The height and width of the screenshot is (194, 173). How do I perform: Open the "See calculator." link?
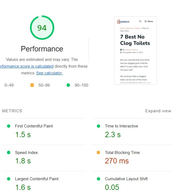pyautogui.click(x=49, y=73)
